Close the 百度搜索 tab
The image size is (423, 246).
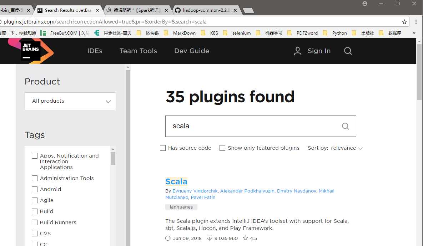pyautogui.click(x=29, y=10)
